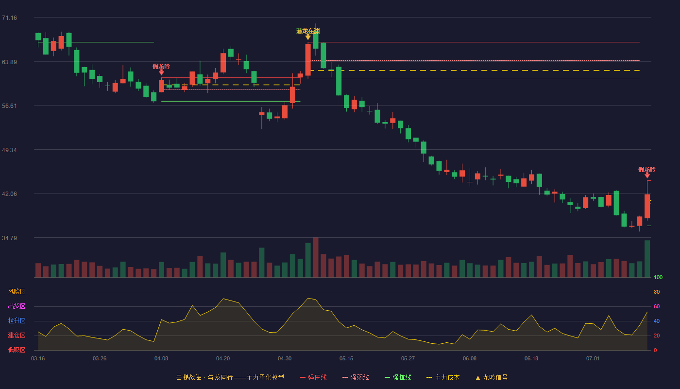Click the red 20 indicator scale value
Screen dimensions: 680x389
[657, 336]
